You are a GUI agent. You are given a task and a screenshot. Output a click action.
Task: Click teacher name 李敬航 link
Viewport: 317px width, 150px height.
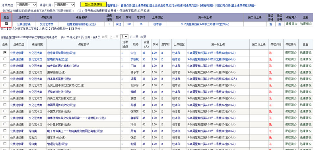[x=134, y=59]
